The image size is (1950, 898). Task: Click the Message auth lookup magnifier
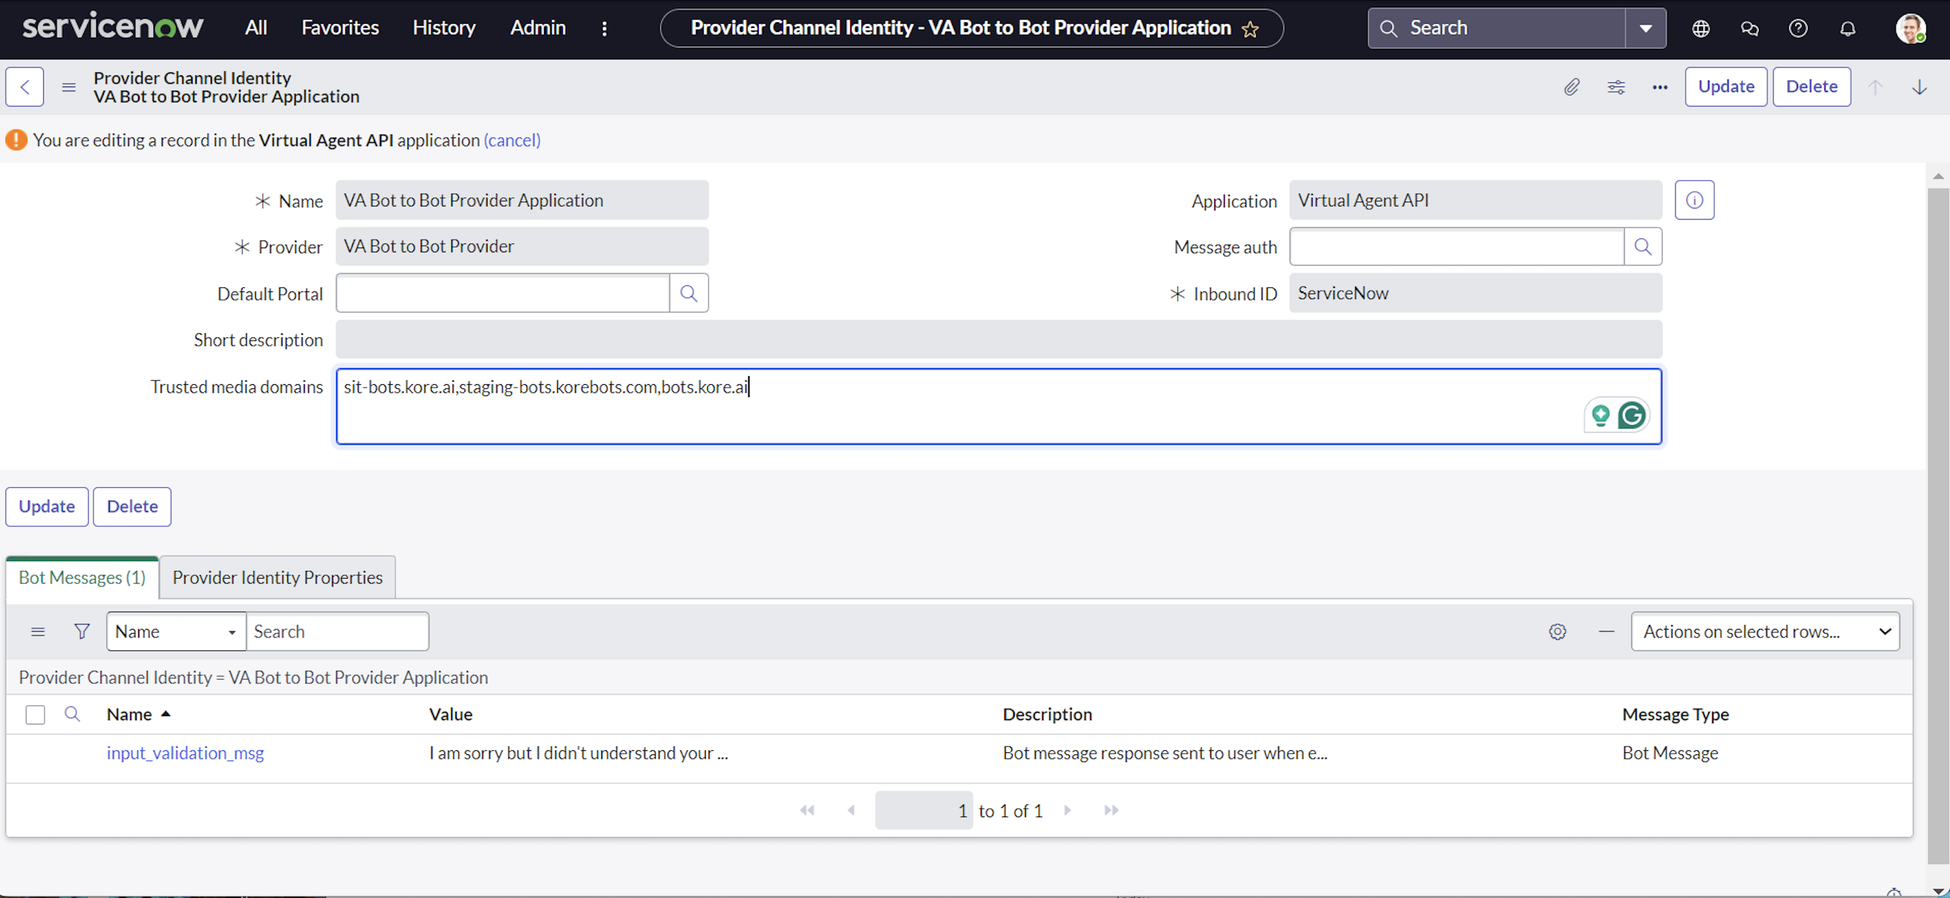point(1642,247)
